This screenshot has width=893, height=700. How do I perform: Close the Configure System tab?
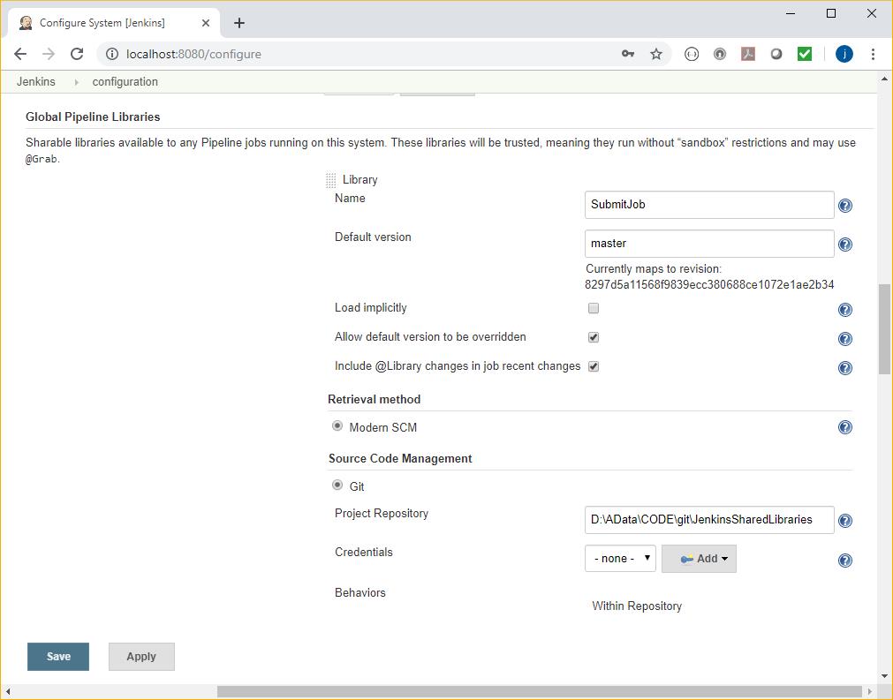click(x=206, y=23)
